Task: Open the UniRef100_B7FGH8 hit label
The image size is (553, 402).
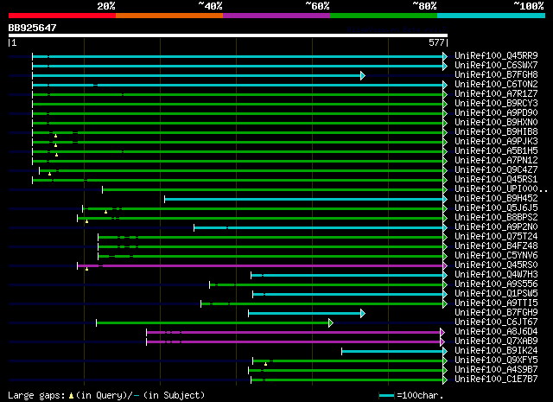Action: (496, 75)
